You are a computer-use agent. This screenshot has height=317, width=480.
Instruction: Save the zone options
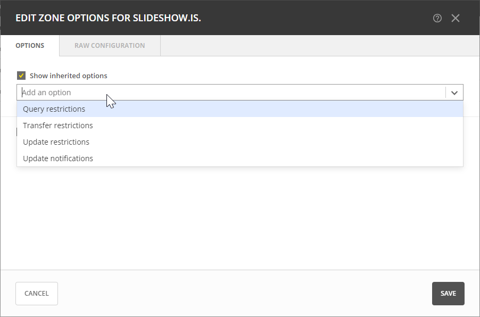point(448,294)
